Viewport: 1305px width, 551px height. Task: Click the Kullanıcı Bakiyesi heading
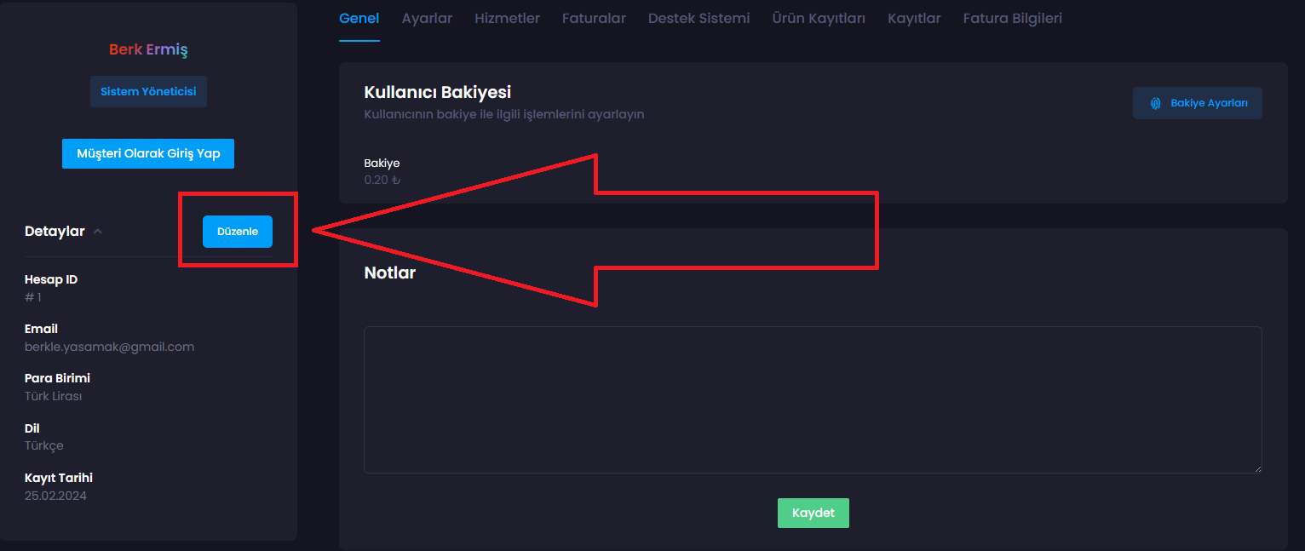pyautogui.click(x=438, y=92)
